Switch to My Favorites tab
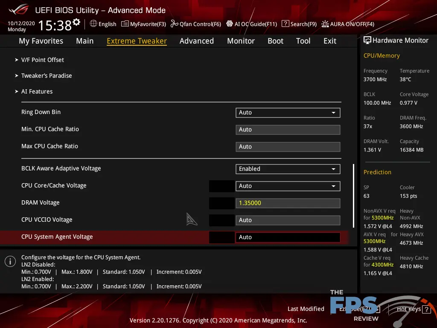Screen dimensions: 437x328 (x=41, y=41)
